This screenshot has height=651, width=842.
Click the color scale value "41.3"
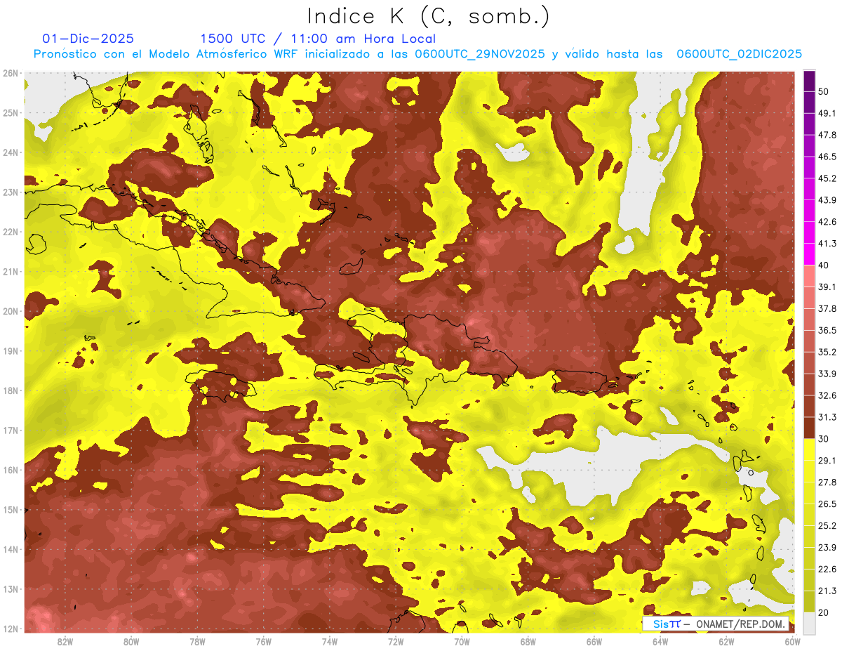[x=827, y=244]
